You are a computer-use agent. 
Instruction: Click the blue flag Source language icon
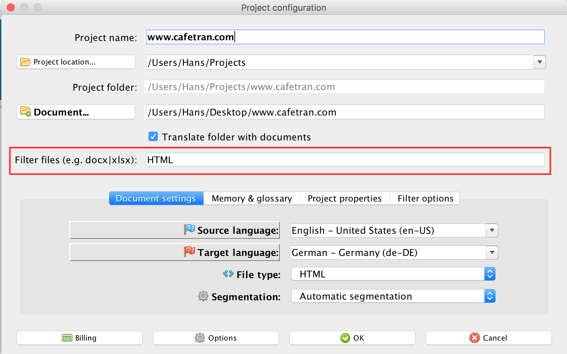click(x=189, y=230)
